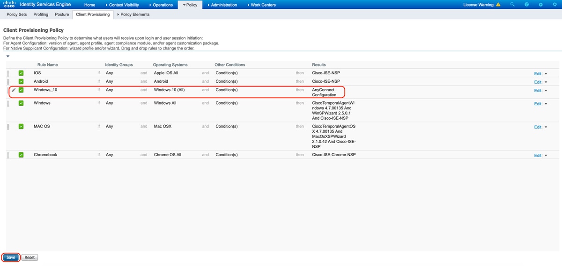Toggle the IOS rule status checkbox

pyautogui.click(x=21, y=73)
